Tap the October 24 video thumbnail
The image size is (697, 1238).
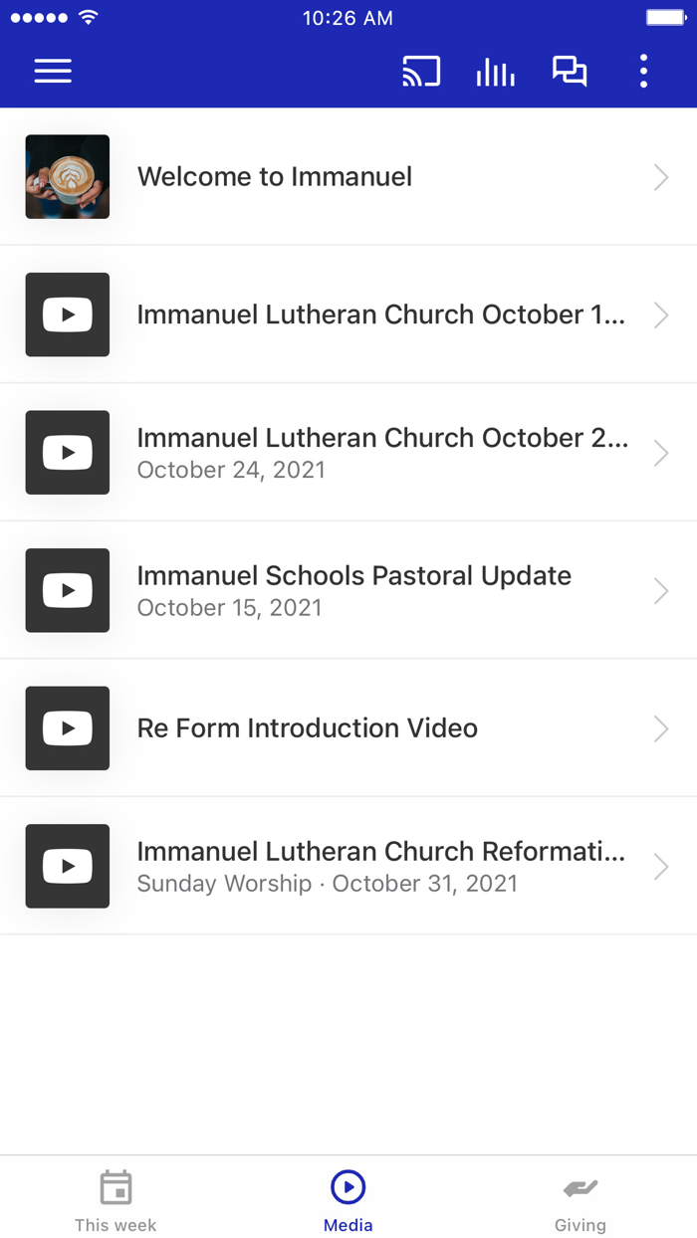(x=67, y=453)
